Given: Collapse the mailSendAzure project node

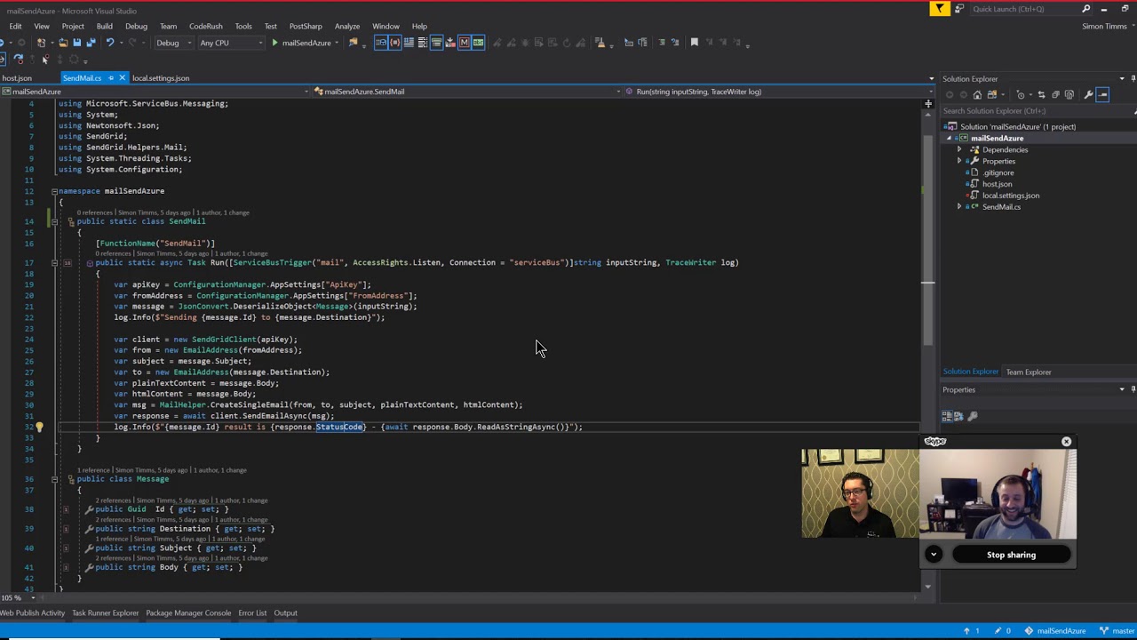Looking at the screenshot, I should coord(949,139).
